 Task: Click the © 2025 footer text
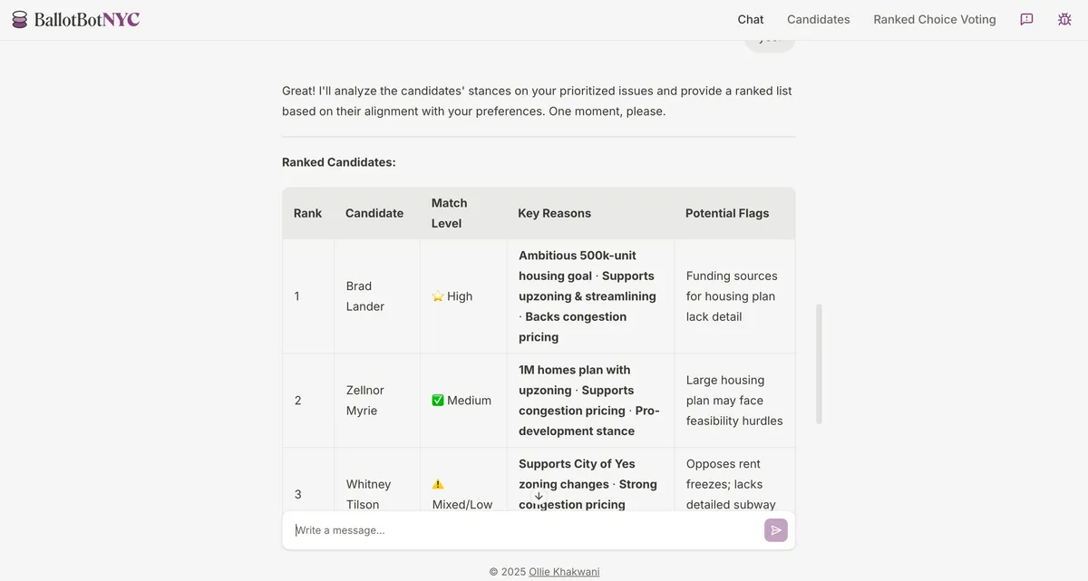coord(508,572)
